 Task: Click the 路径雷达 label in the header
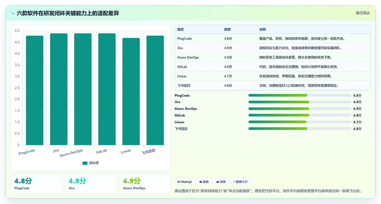363,13
